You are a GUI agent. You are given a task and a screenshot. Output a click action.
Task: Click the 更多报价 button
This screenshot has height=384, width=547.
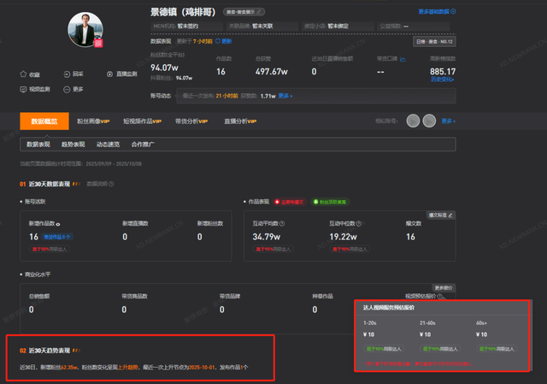point(444,287)
